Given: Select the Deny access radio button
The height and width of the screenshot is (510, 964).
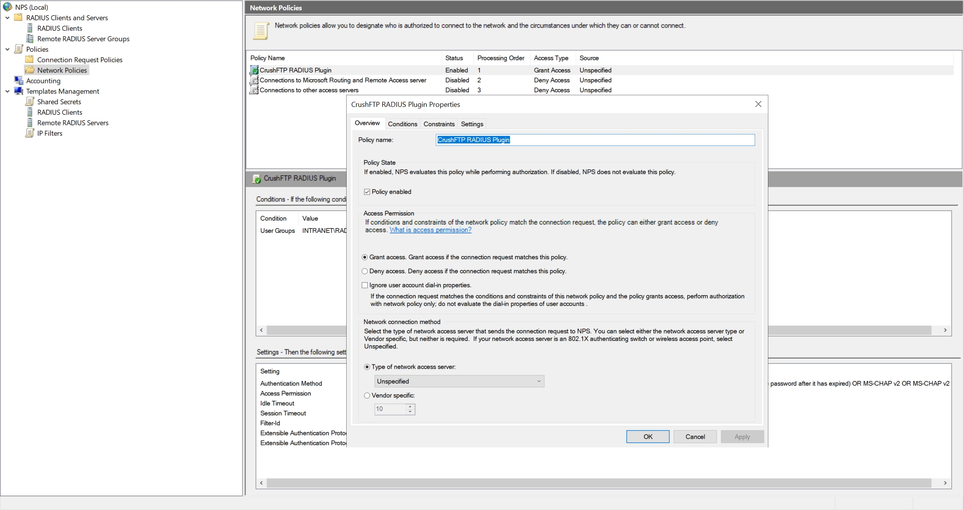Looking at the screenshot, I should coord(365,271).
